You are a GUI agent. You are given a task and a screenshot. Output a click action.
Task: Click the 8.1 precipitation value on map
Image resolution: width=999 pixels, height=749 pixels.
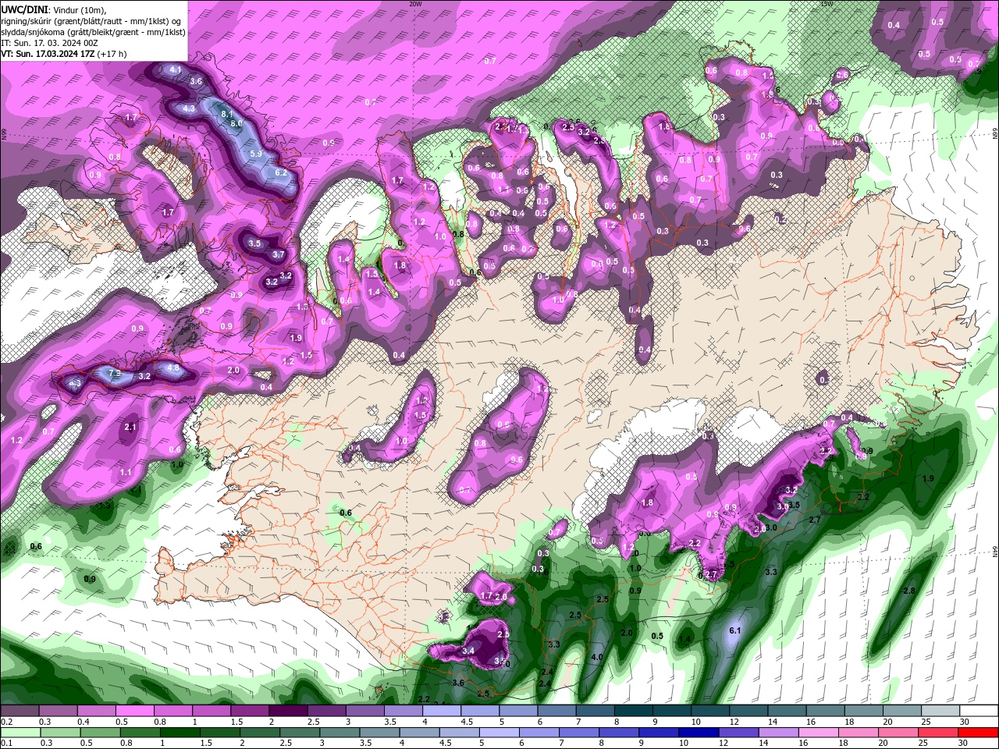coord(227,114)
